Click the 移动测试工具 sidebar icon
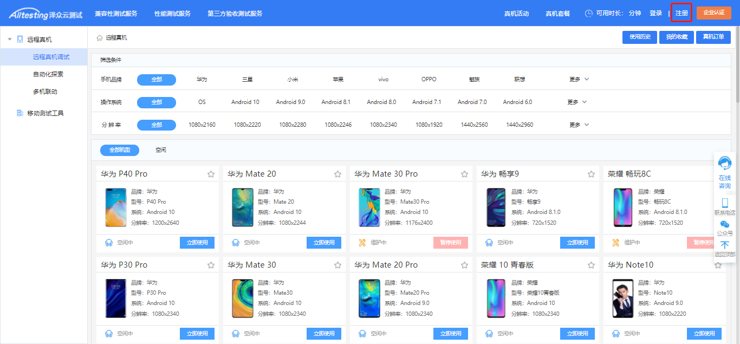Screen dimensions: 740x344 point(20,113)
